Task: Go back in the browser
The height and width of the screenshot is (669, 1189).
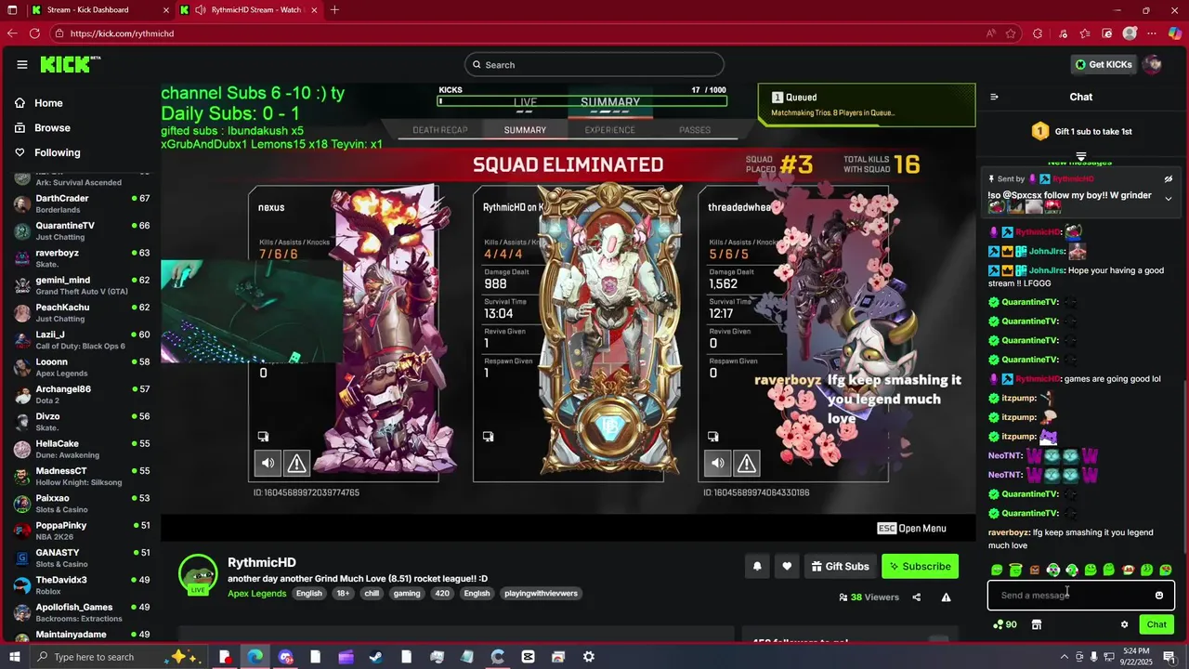Action: 12,33
